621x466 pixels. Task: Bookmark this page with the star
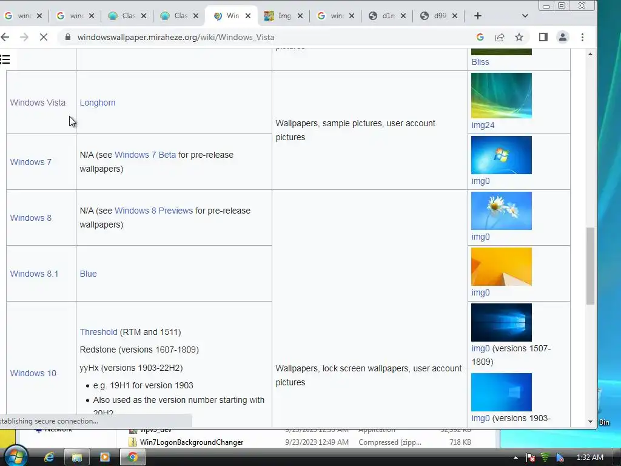(519, 37)
